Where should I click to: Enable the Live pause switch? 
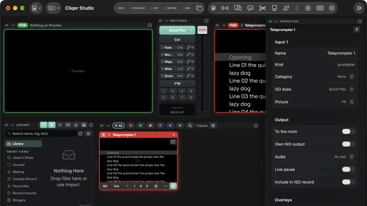tap(348, 169)
